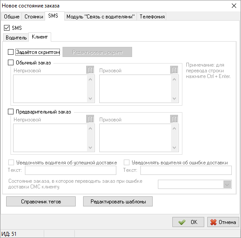Click template icon above preliminary order Призовой field

coord(174,119)
